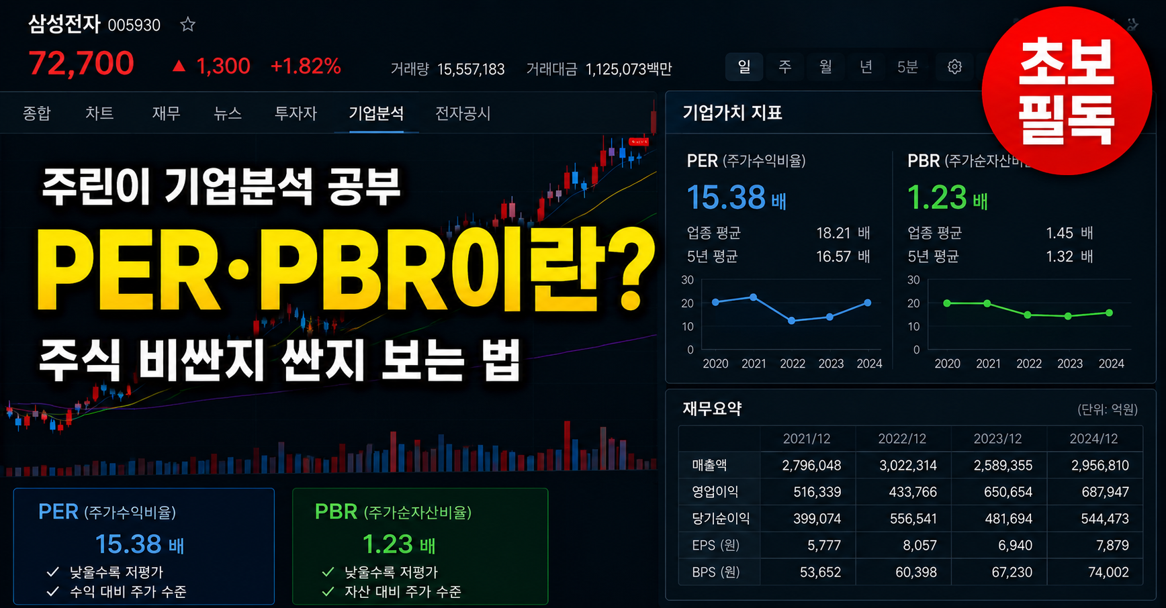Click checkmark beside 수익 대비 주가 수준
The width and height of the screenshot is (1166, 608).
[x=53, y=591]
